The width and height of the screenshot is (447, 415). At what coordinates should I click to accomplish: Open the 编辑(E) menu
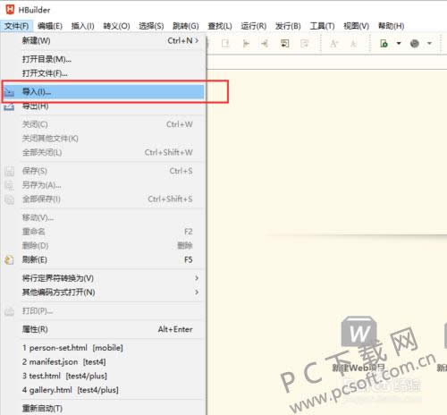point(50,26)
